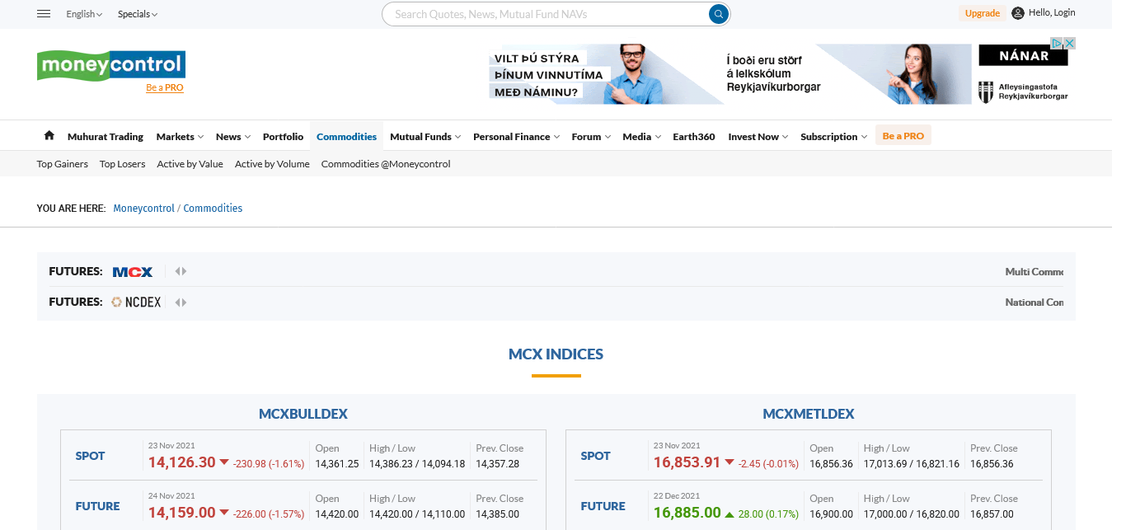This screenshot has width=1126, height=530.
Task: Click the NCDEX futures logo
Action: coord(137,303)
